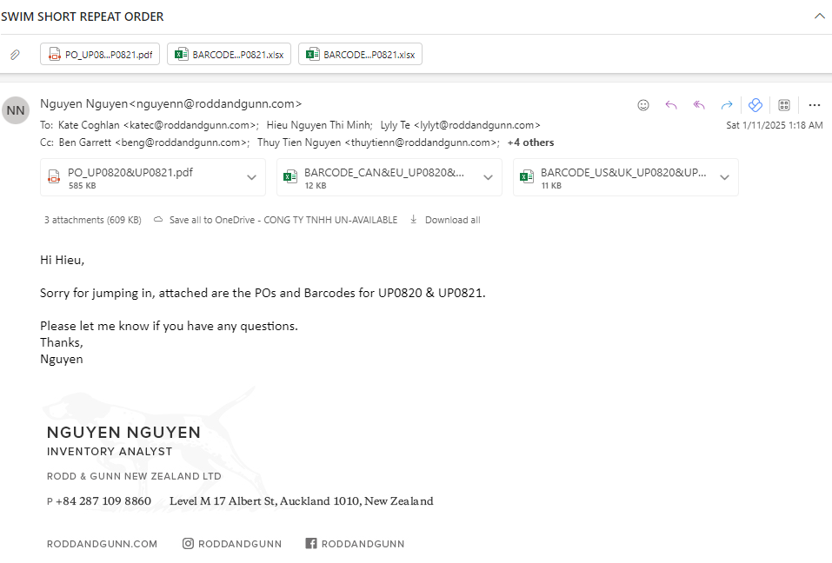Open first BARCODE...P0821.xlsx chip in top bar
This screenshot has width=832, height=563.
click(x=229, y=54)
